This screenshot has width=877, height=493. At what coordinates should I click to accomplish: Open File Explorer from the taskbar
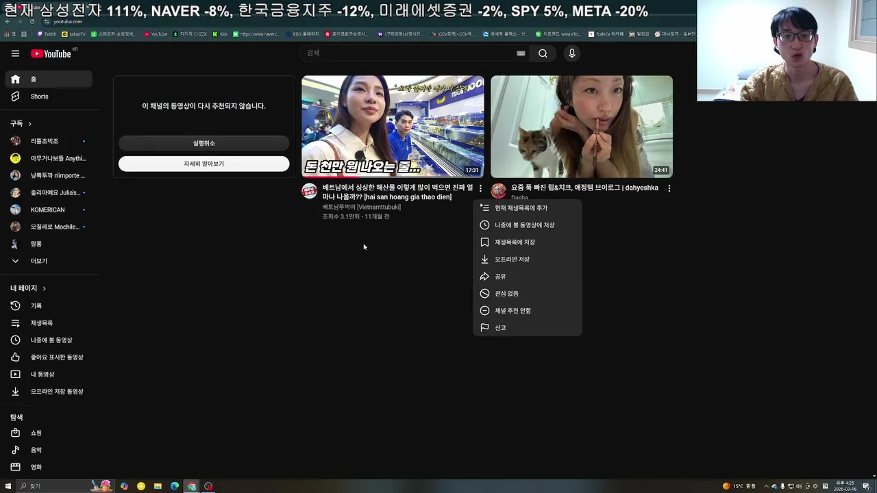[158, 486]
